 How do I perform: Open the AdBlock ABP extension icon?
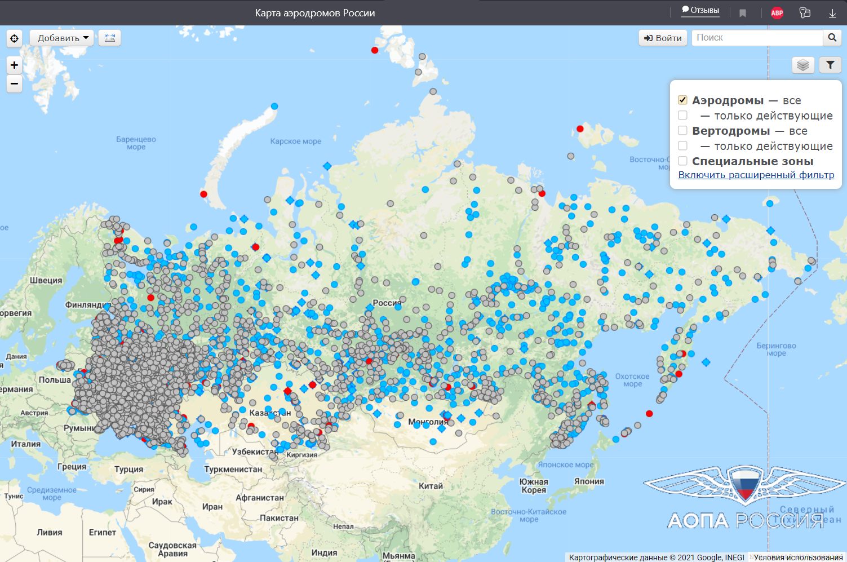click(x=777, y=13)
